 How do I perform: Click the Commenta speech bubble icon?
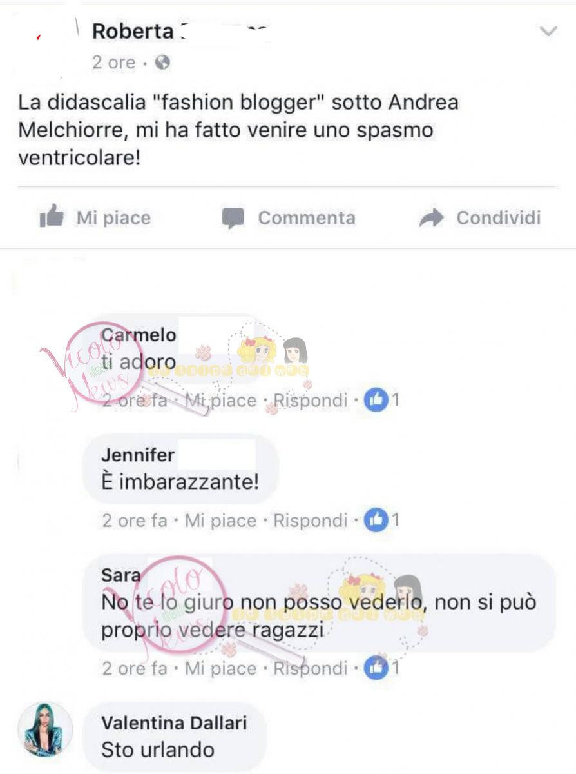tap(233, 219)
